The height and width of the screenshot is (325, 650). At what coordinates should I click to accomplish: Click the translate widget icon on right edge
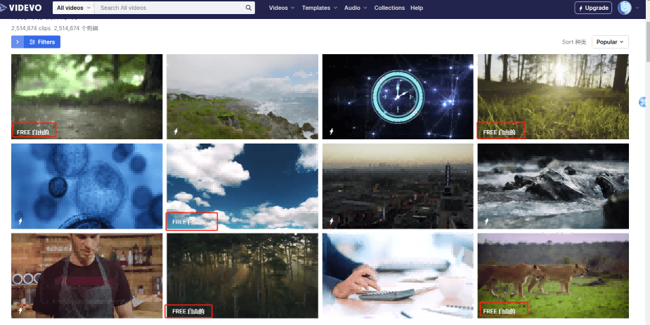click(x=644, y=103)
